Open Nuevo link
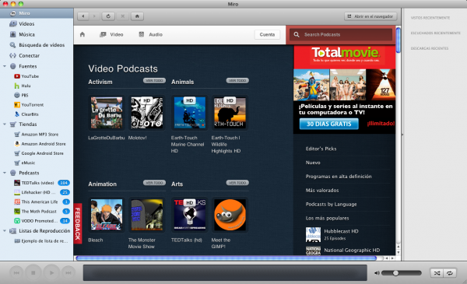 (x=313, y=163)
